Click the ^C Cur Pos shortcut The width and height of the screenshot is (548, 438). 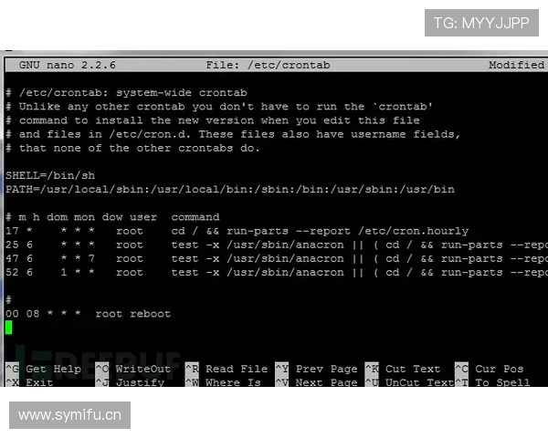pyautogui.click(x=490, y=369)
